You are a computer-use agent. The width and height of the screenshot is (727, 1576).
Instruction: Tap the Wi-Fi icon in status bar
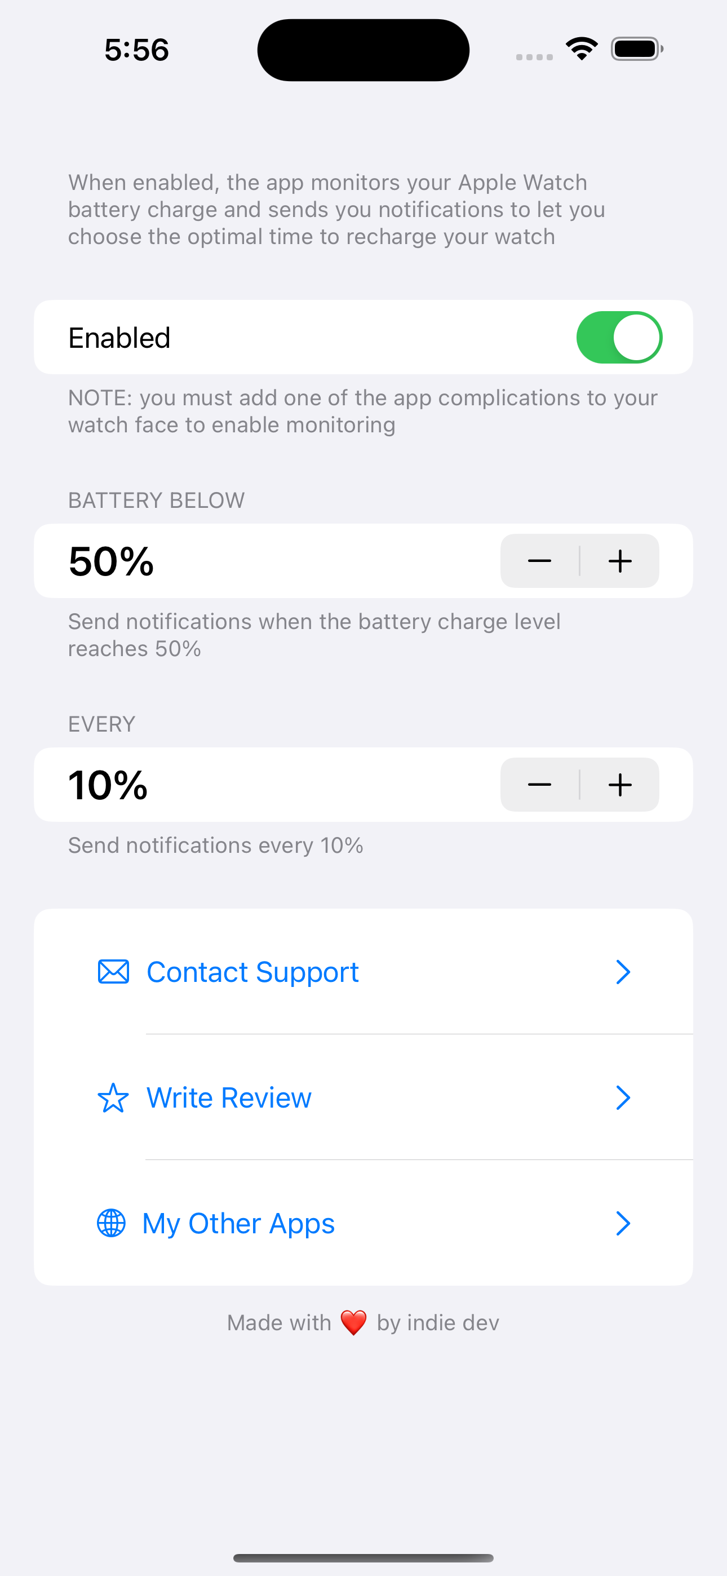582,48
